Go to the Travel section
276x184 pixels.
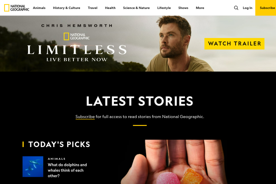point(92,8)
